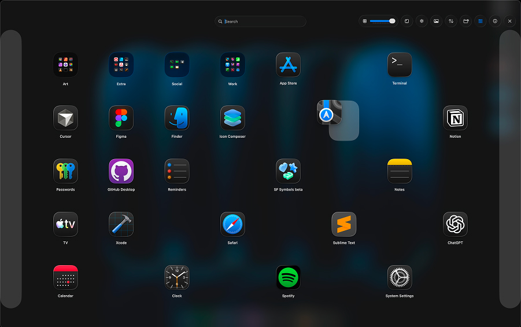Viewport: 521px width, 327px height.
Task: Click the up-down arrows sort button
Action: click(x=451, y=21)
